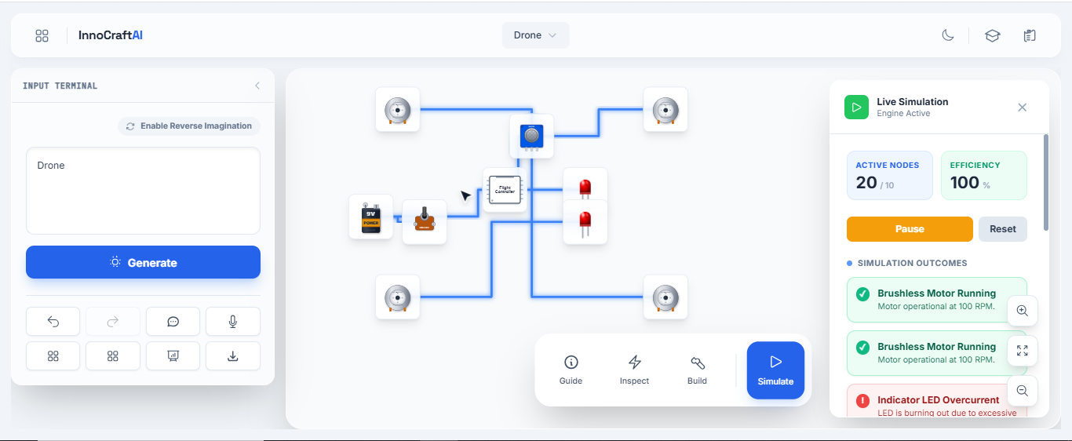
Task: Click the 9V battery power component
Action: [x=370, y=217]
